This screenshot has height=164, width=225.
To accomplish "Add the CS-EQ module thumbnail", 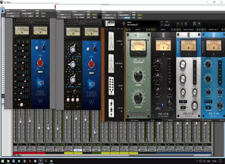I will 111,86.
